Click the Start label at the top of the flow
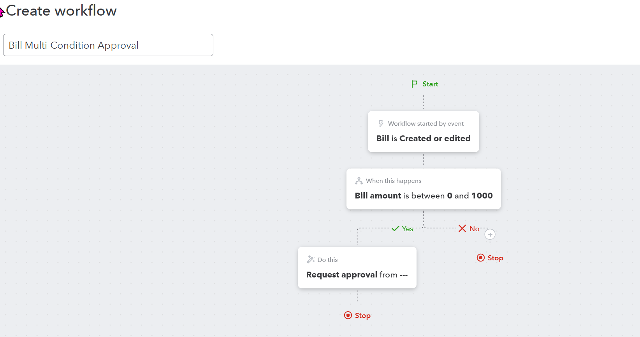The image size is (640, 337). [x=430, y=84]
